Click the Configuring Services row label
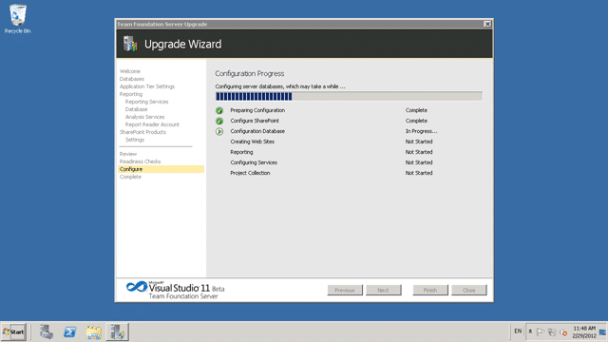Screen dimensions: 608x342 tap(254, 162)
